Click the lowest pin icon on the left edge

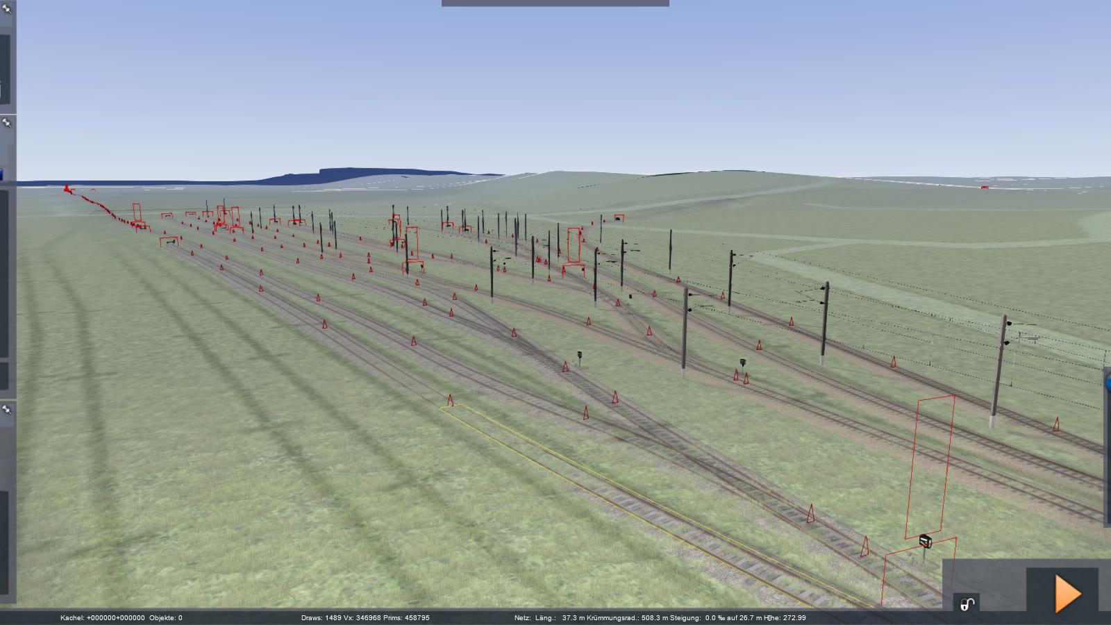(6, 410)
